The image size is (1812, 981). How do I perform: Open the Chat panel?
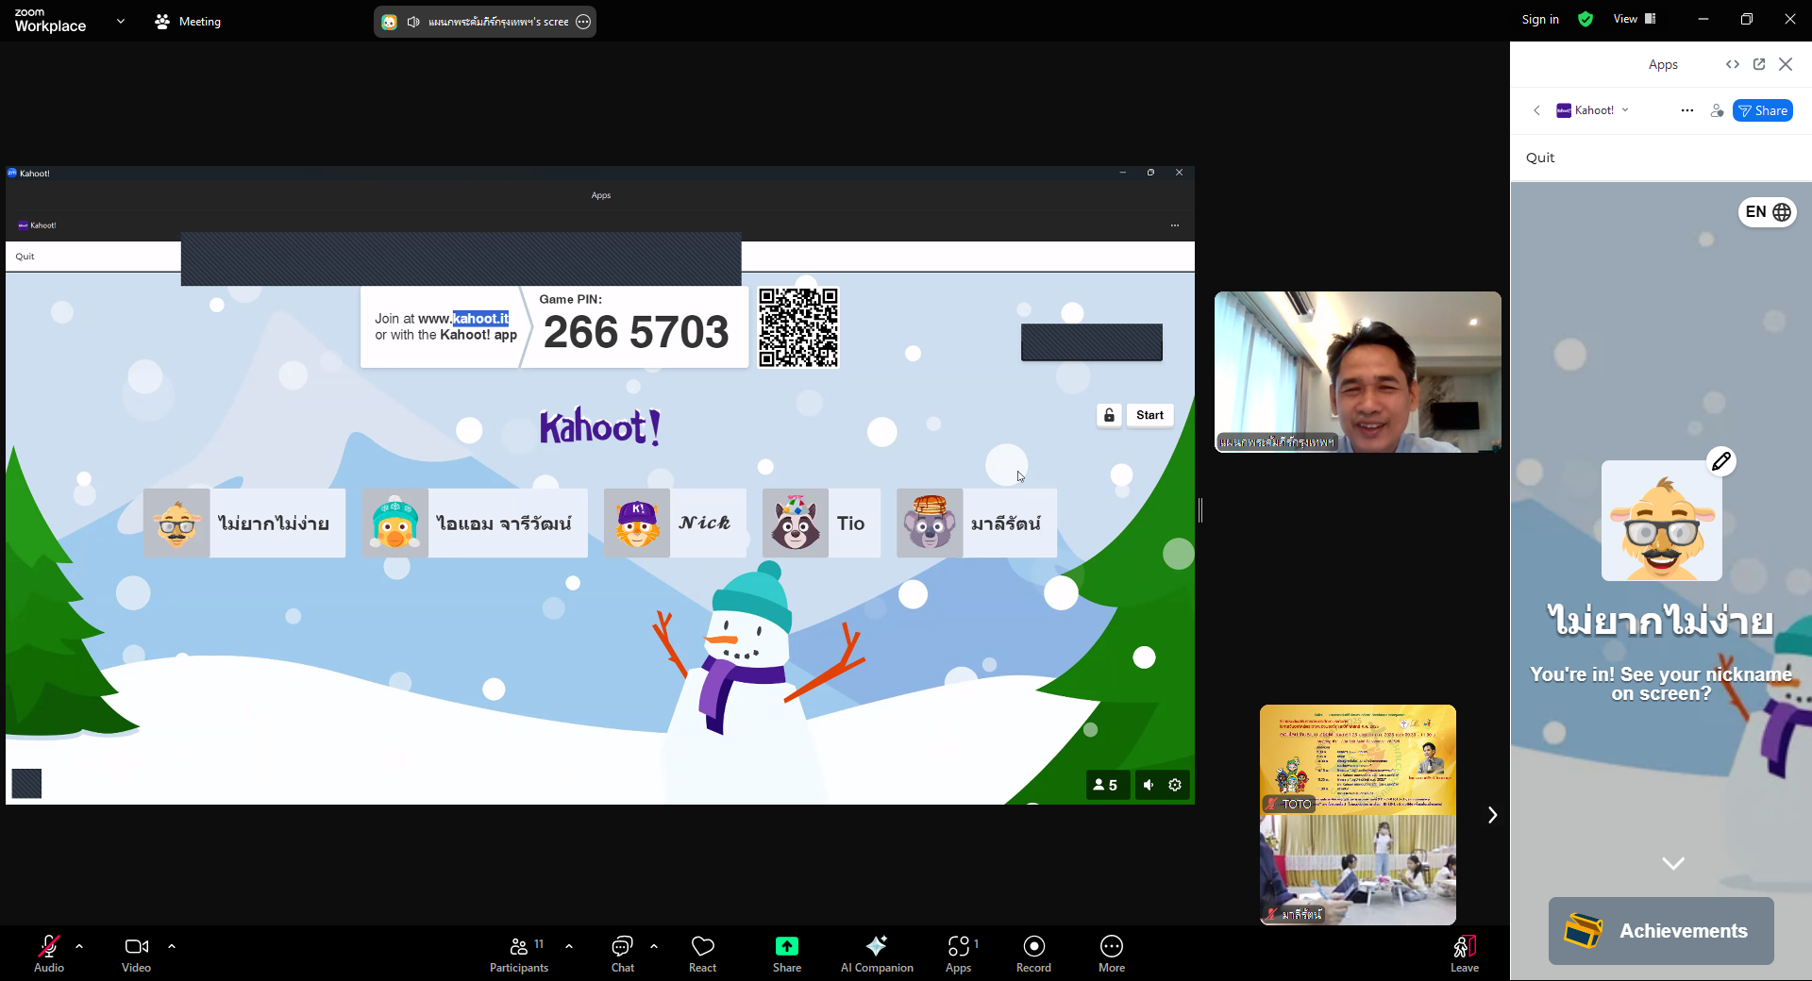[623, 953]
